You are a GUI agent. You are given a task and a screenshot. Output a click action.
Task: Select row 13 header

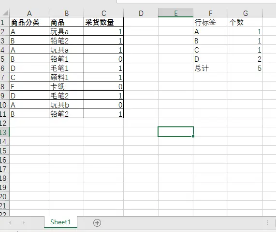tap(4, 132)
